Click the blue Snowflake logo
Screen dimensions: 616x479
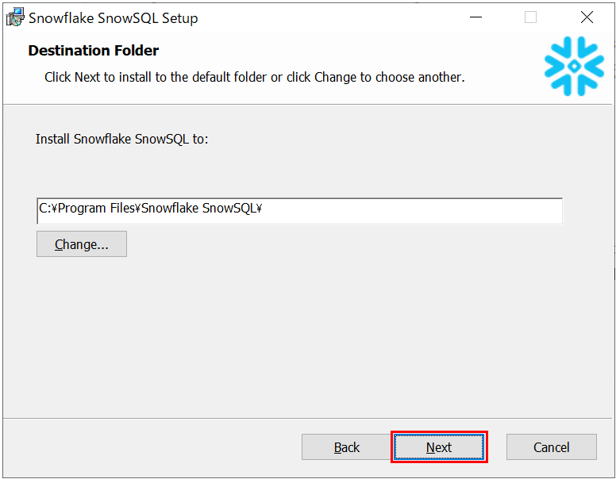click(574, 67)
